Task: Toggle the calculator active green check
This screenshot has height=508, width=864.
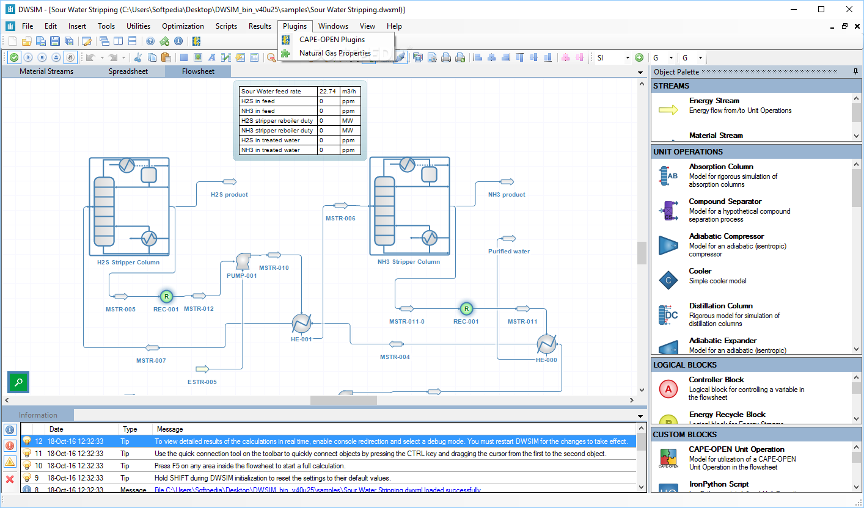Action: coord(14,57)
